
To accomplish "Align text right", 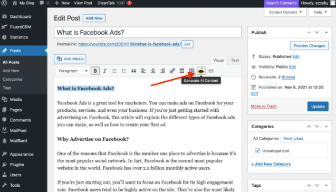I will [162, 71].
